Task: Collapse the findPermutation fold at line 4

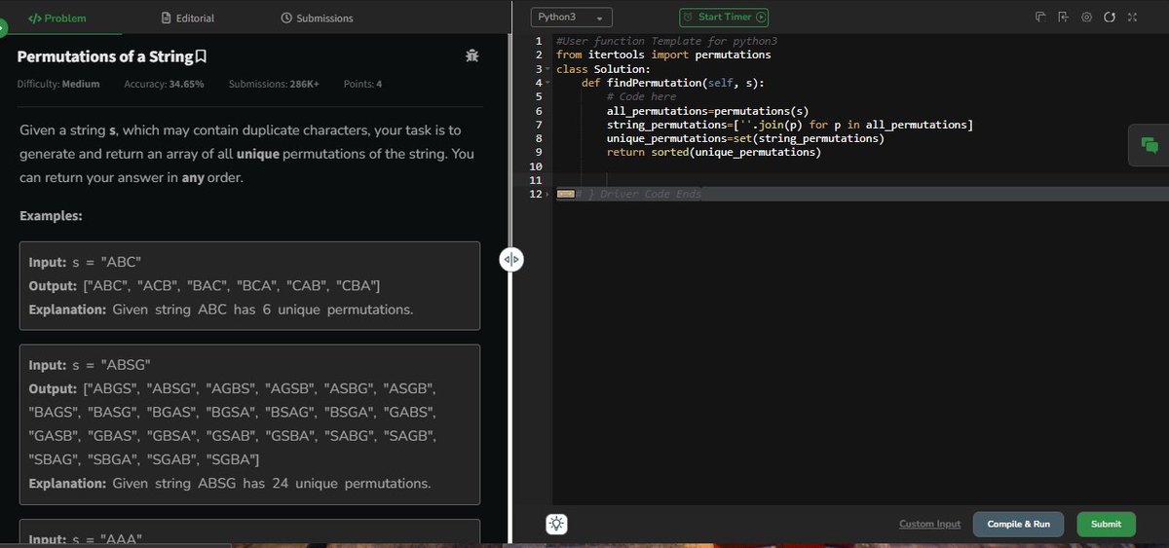Action: tap(548, 83)
